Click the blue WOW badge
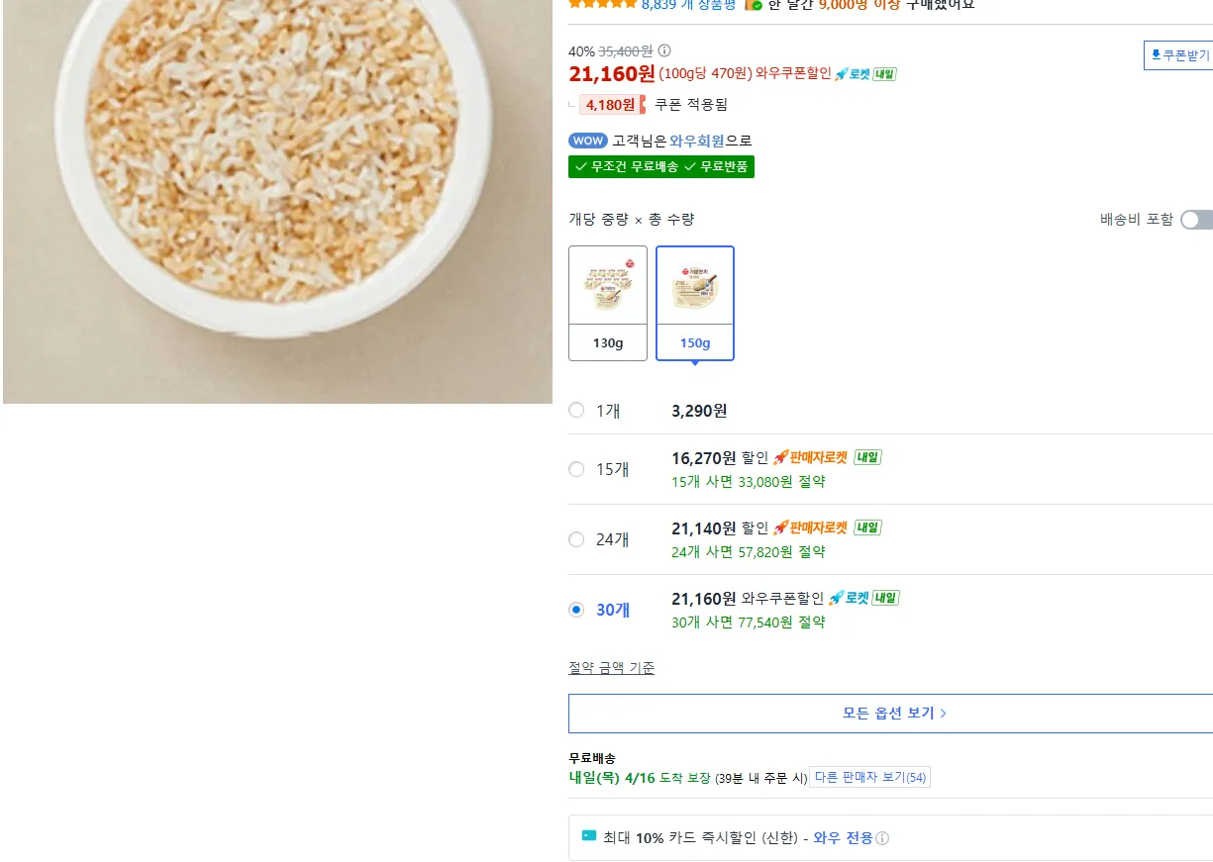 coord(588,141)
